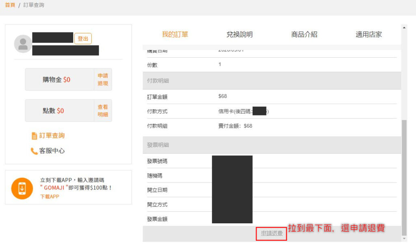
Task: Go to 首頁 breadcrumb link
Action: [x=11, y=5]
